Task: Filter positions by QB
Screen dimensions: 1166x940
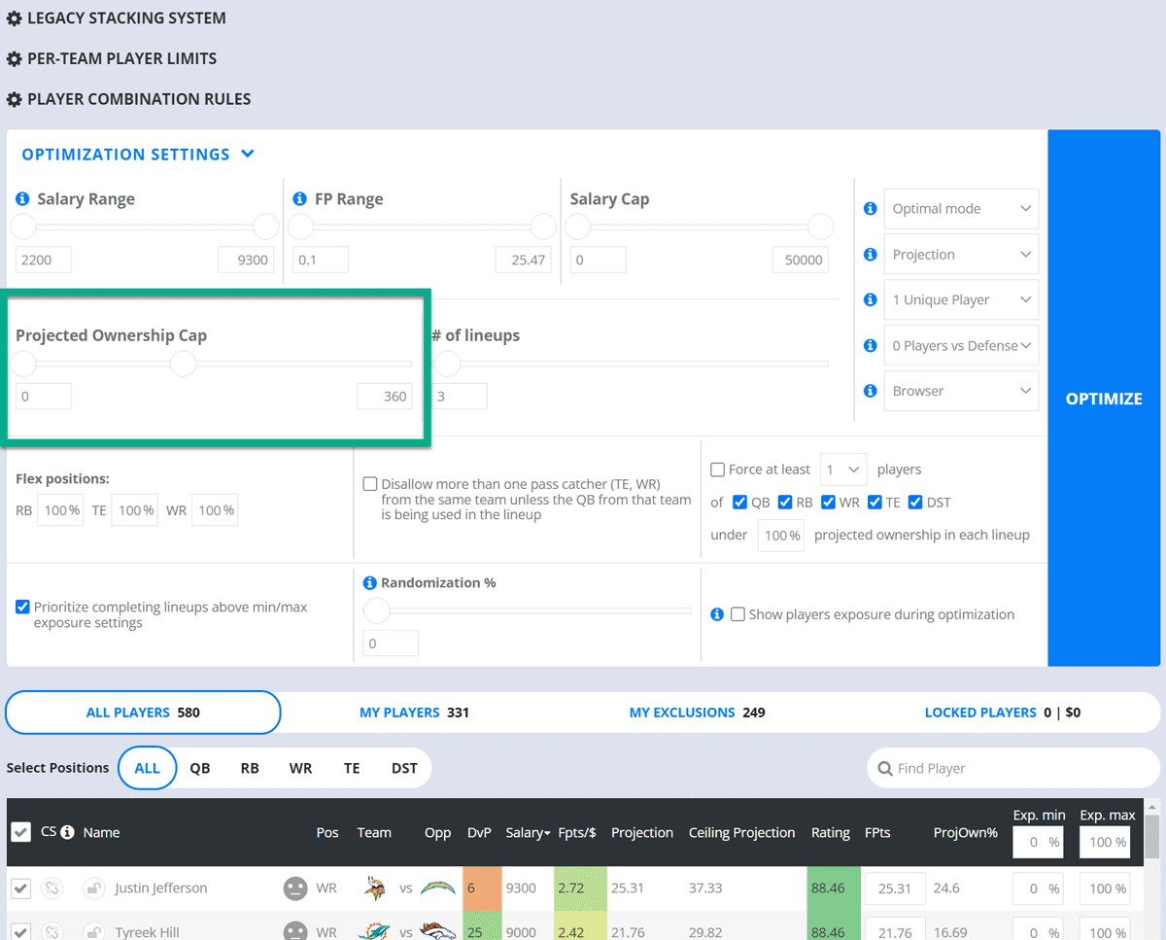Action: coord(200,768)
